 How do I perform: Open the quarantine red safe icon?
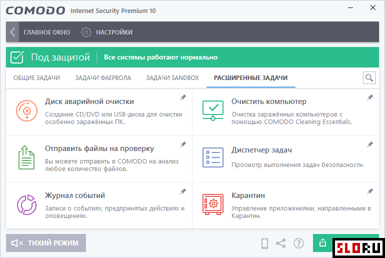[213, 204]
